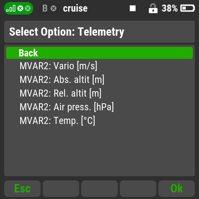
Task: Click the Select Option: Telemetry title bar
Action: click(x=99, y=32)
